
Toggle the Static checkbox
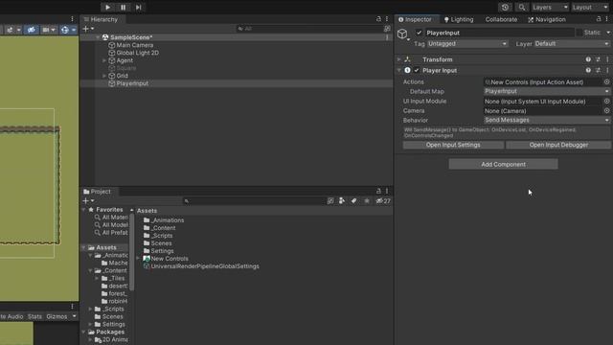tap(579, 33)
